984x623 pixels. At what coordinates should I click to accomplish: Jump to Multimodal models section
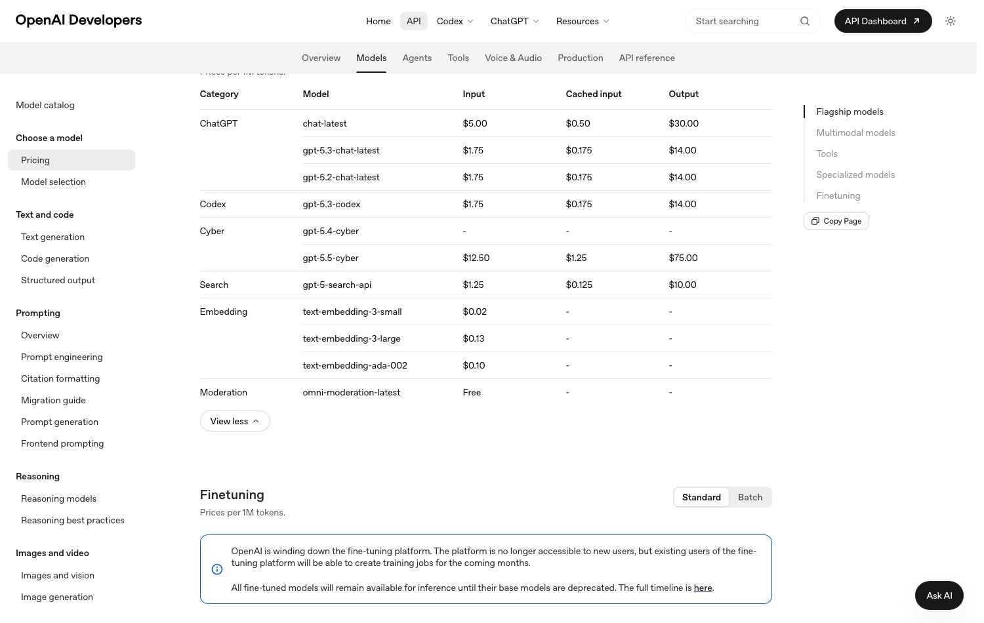point(855,132)
